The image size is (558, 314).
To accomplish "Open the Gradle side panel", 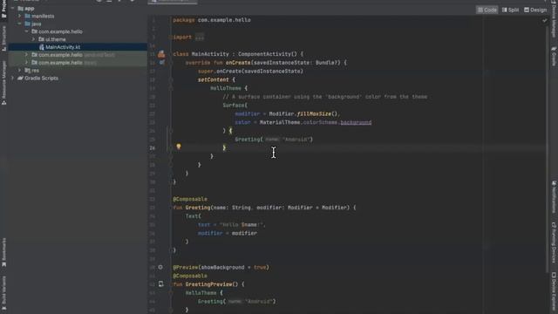I will click(x=554, y=56).
